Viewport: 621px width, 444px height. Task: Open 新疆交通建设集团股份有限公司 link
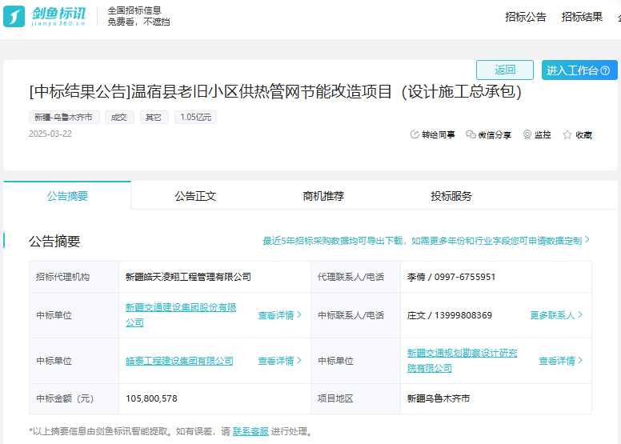click(x=181, y=315)
